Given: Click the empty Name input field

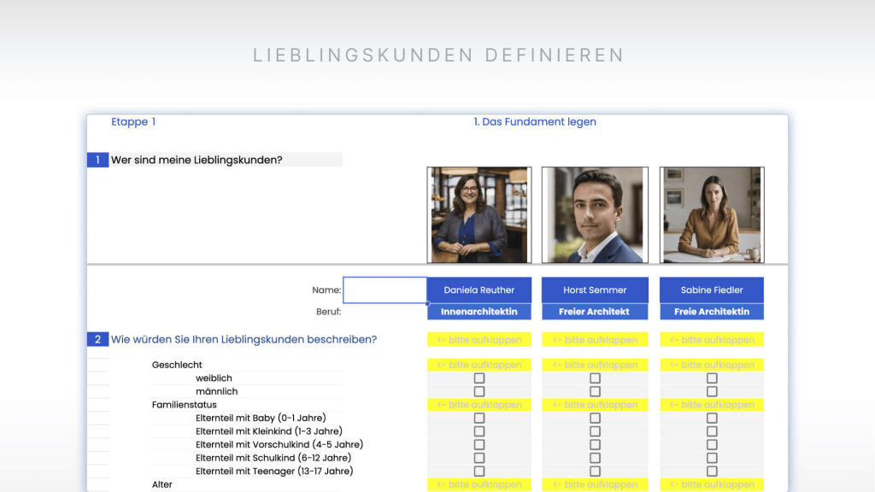Looking at the screenshot, I should (x=385, y=290).
